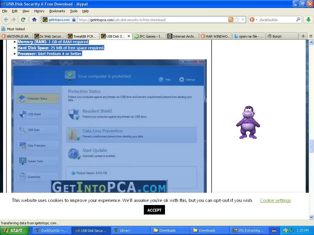Click in the URL address field
Screen dimensions: 314x235
tap(153, 20)
